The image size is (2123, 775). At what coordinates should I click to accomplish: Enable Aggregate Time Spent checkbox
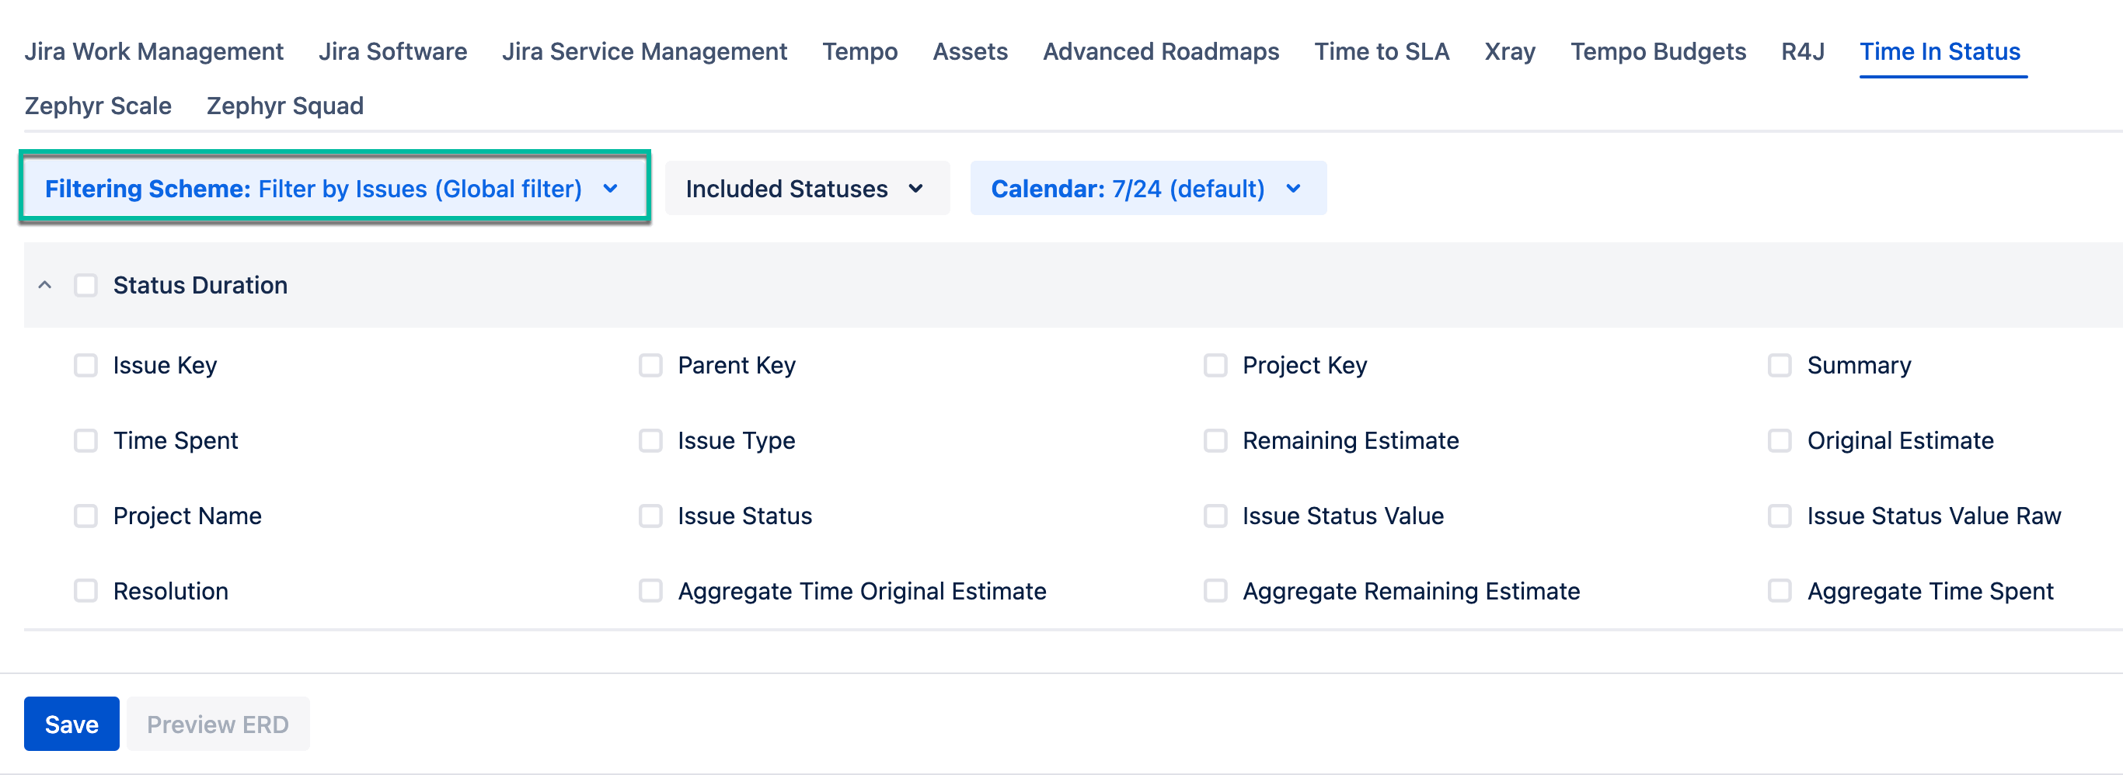1780,590
